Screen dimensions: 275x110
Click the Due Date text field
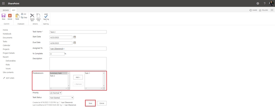tap(61, 43)
